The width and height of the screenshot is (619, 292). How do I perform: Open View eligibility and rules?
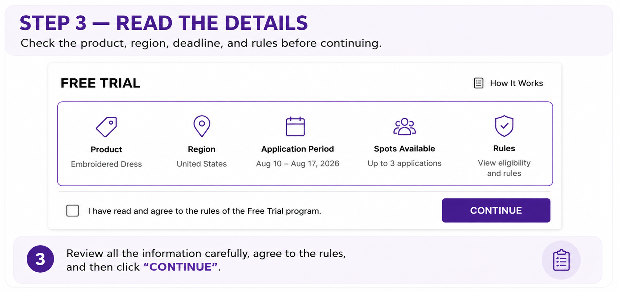504,168
